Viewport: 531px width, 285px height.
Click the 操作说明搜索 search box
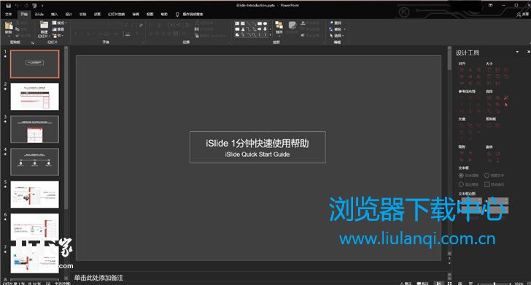193,15
